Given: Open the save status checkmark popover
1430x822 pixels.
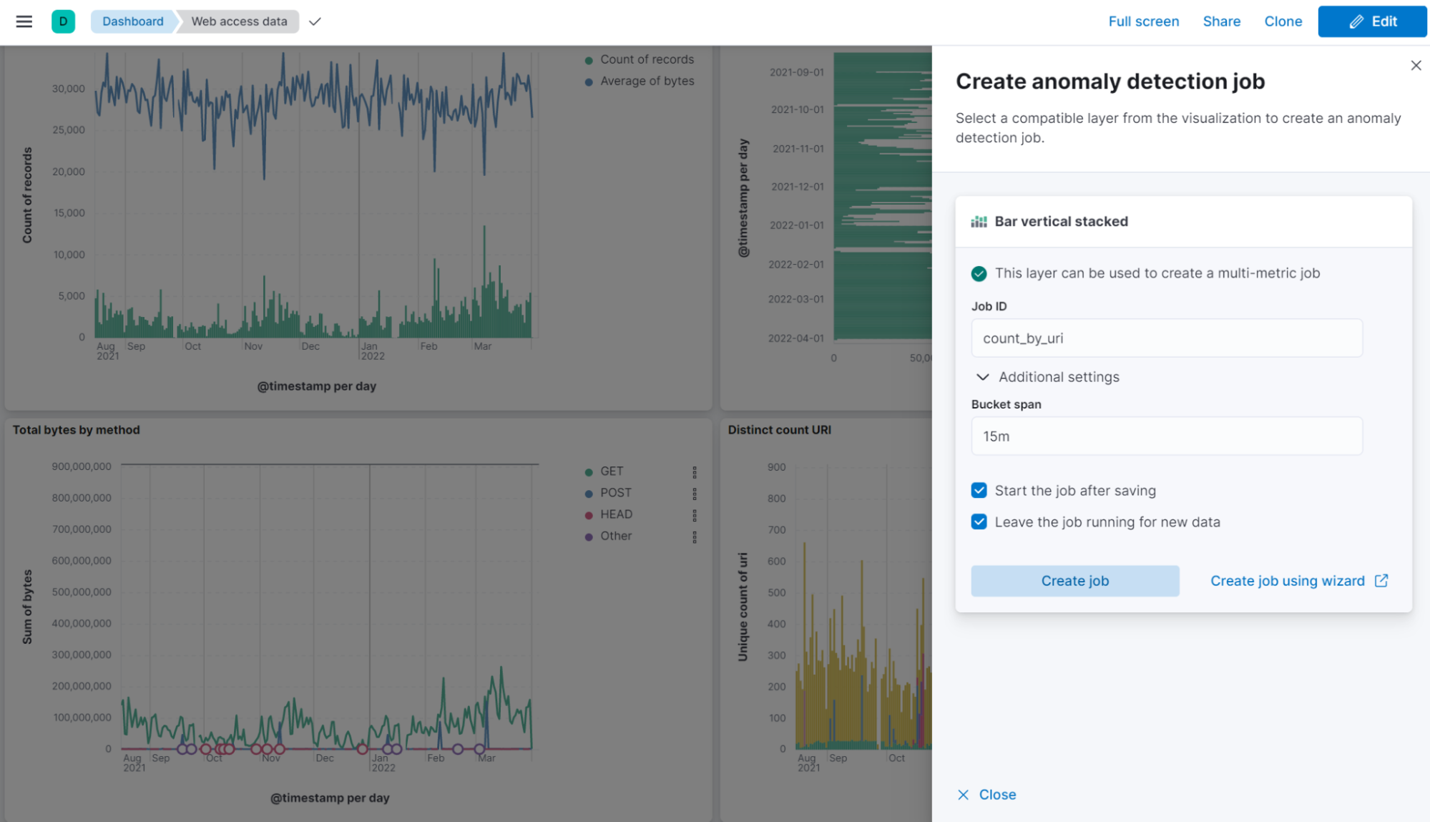Looking at the screenshot, I should (315, 21).
